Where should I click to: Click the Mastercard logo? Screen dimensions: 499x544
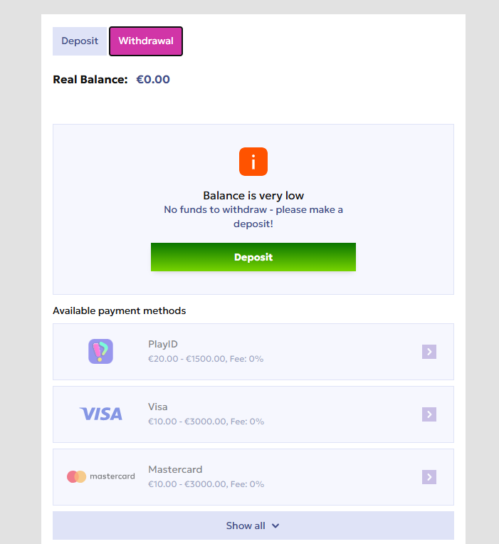click(100, 476)
